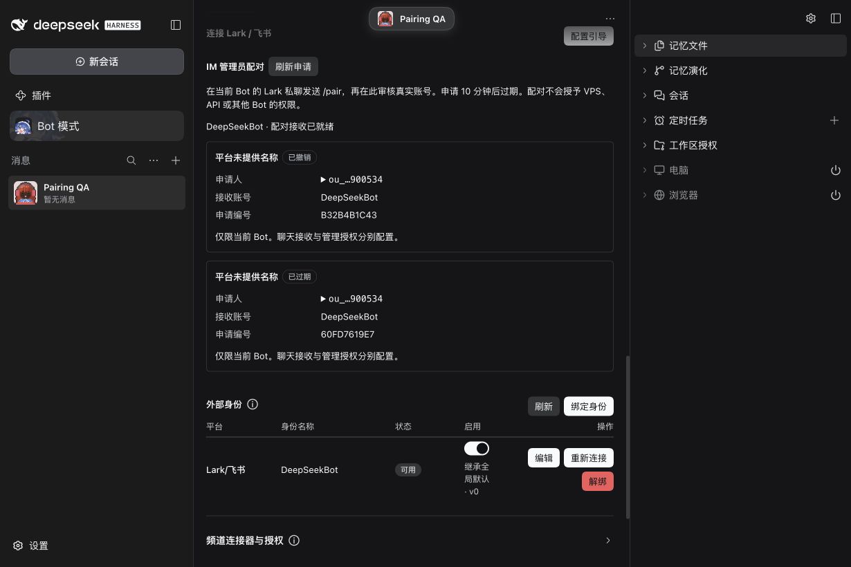Click 重新连接 for Lark/飞书
851x567 pixels.
click(x=589, y=458)
